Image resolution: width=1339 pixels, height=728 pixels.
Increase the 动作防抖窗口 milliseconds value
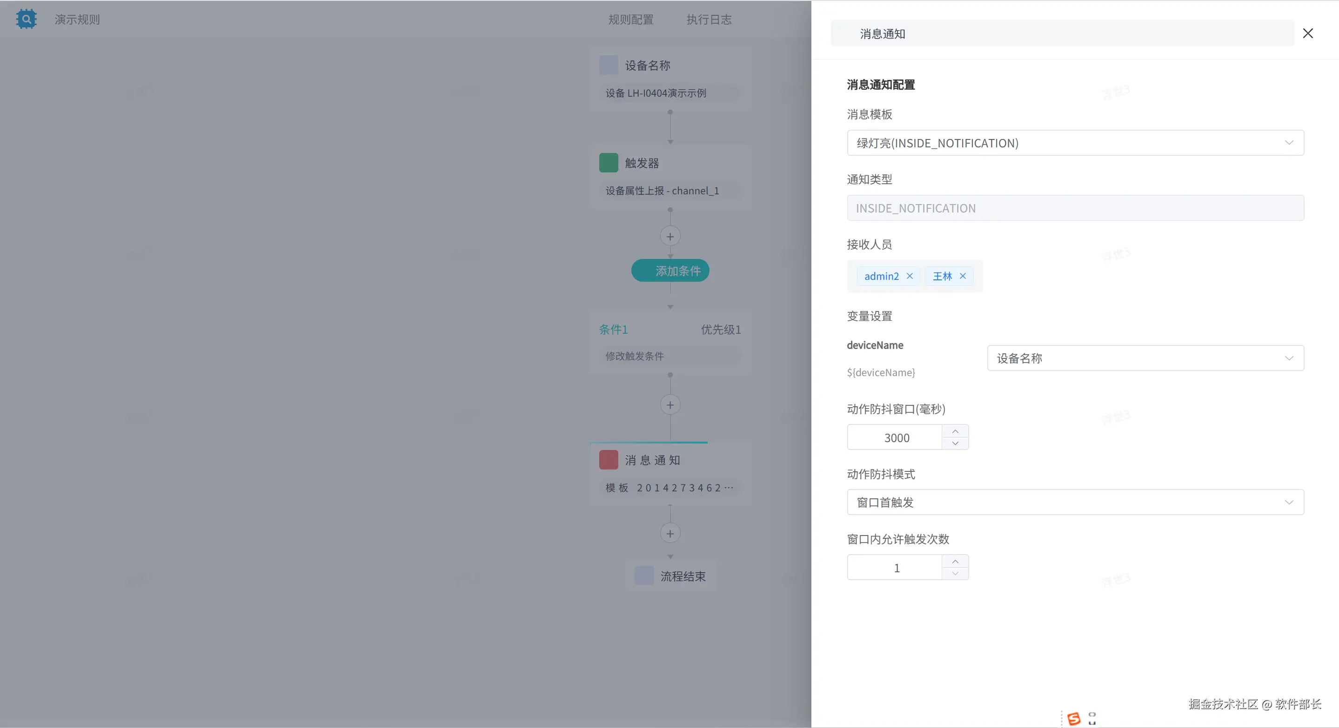[x=955, y=431]
